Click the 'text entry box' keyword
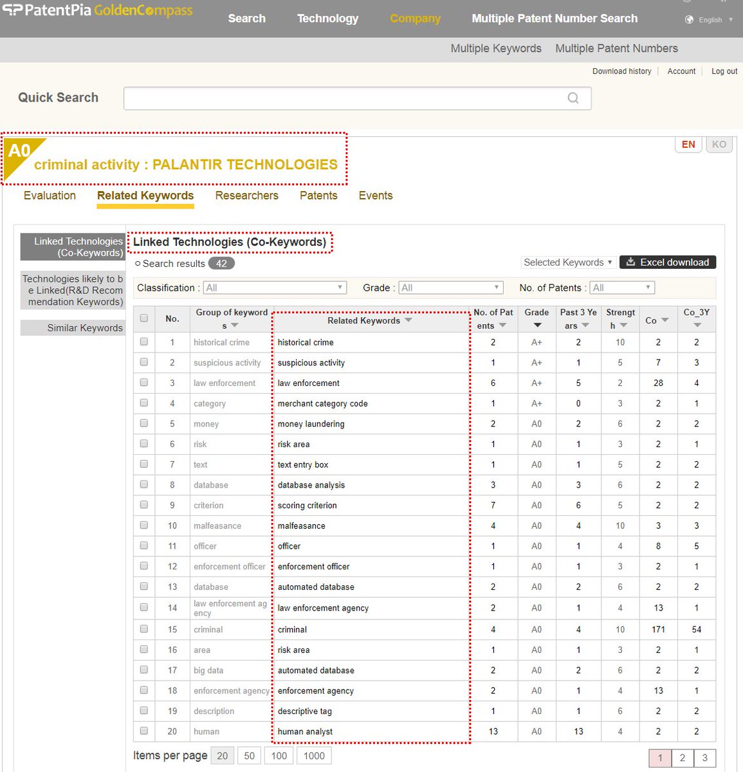The width and height of the screenshot is (743, 772). coord(303,464)
